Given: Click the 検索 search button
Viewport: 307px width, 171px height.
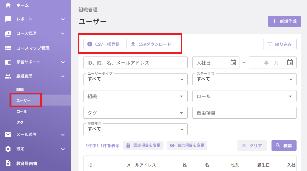Looking at the screenshot, I should (284, 145).
